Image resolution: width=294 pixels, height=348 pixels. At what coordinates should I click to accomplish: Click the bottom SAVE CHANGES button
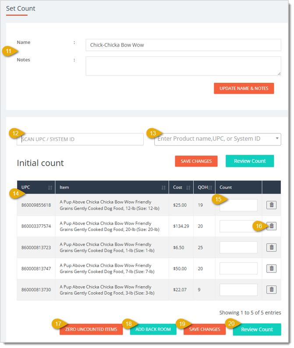point(205,329)
